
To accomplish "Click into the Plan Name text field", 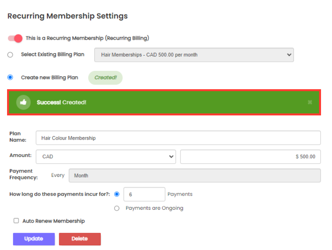I will pos(178,138).
